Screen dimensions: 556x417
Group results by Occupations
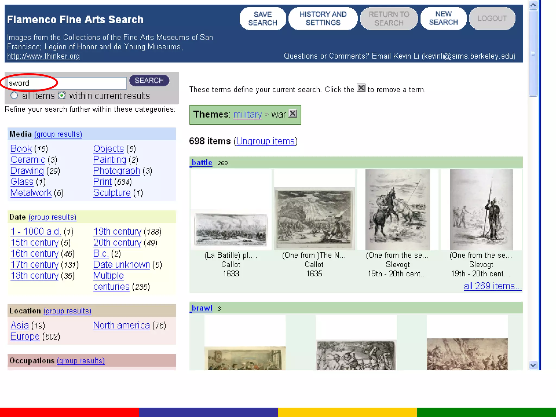tap(81, 361)
